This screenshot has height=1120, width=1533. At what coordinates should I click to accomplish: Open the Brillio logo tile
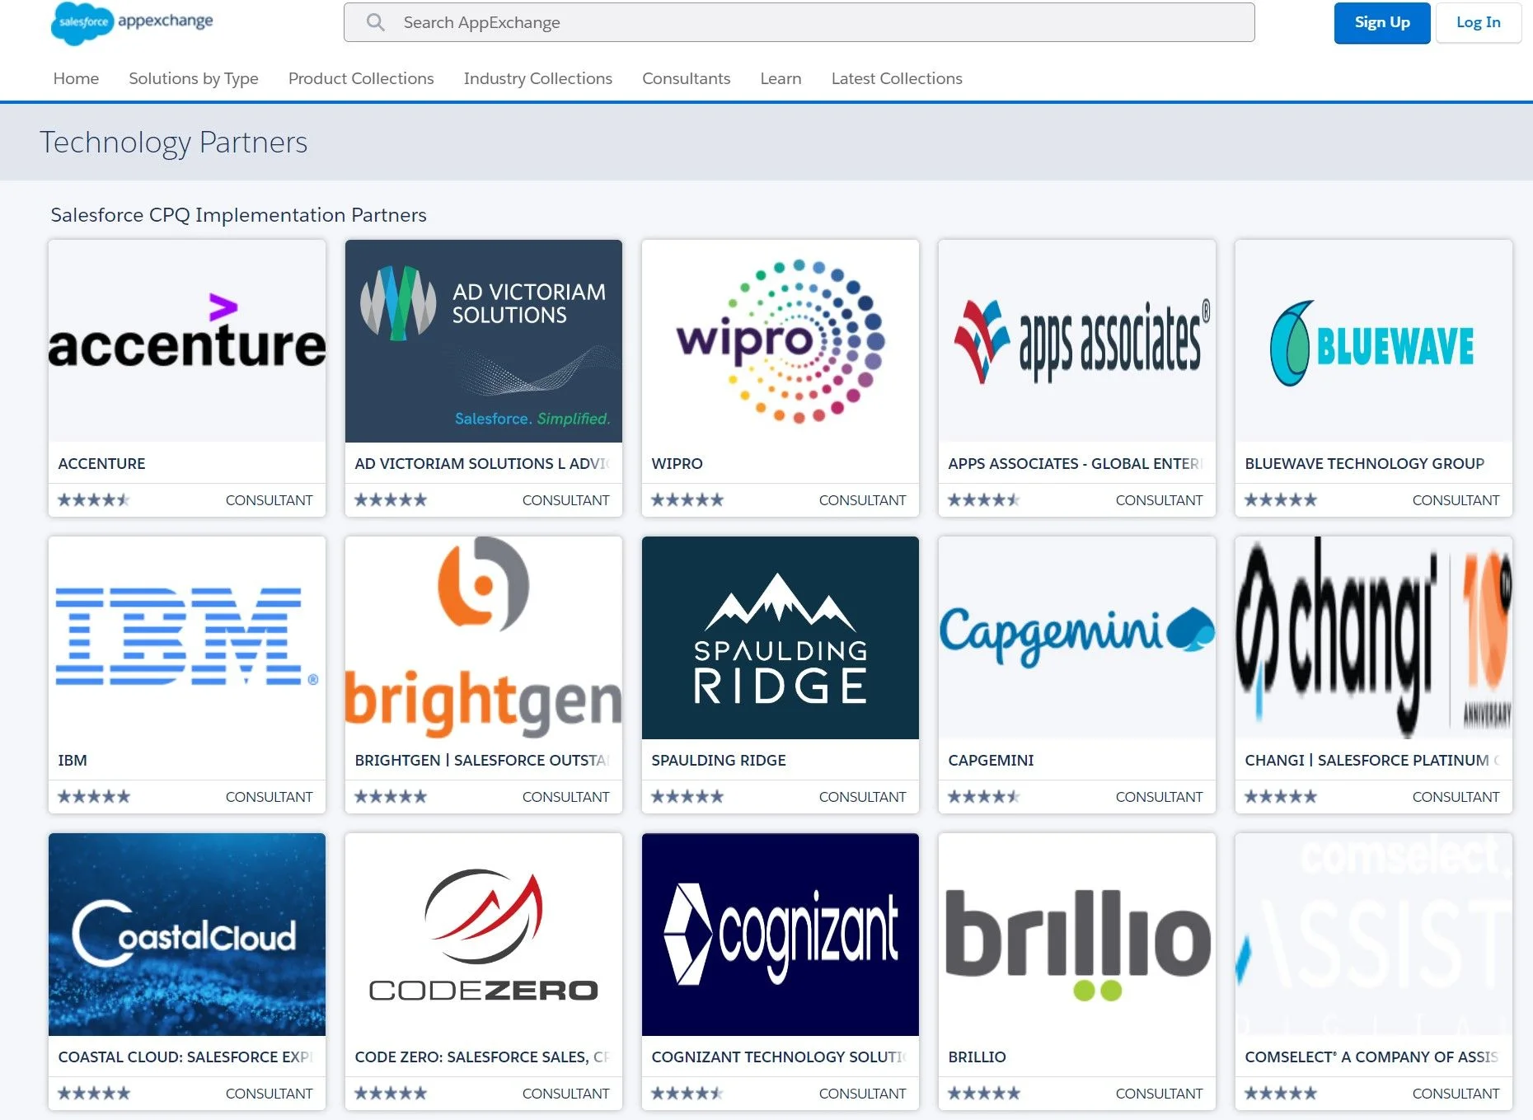(x=1077, y=935)
